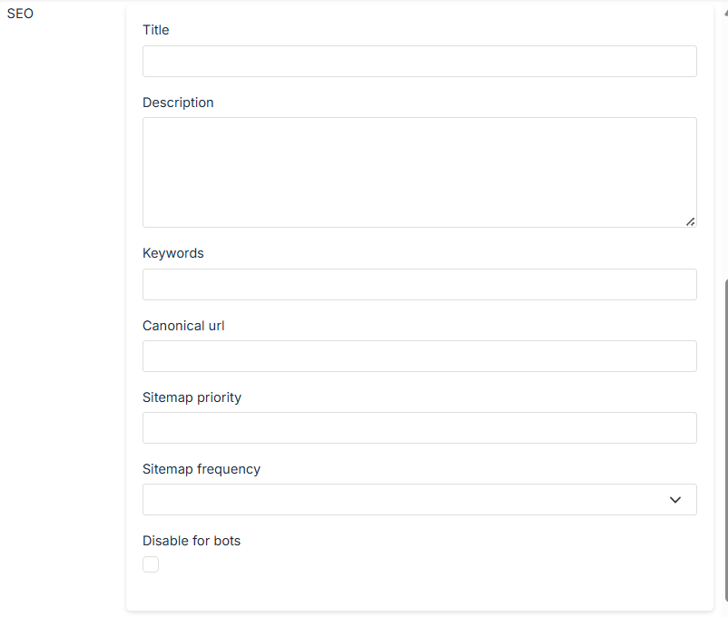Click the Sitemap priority label

[x=192, y=397]
